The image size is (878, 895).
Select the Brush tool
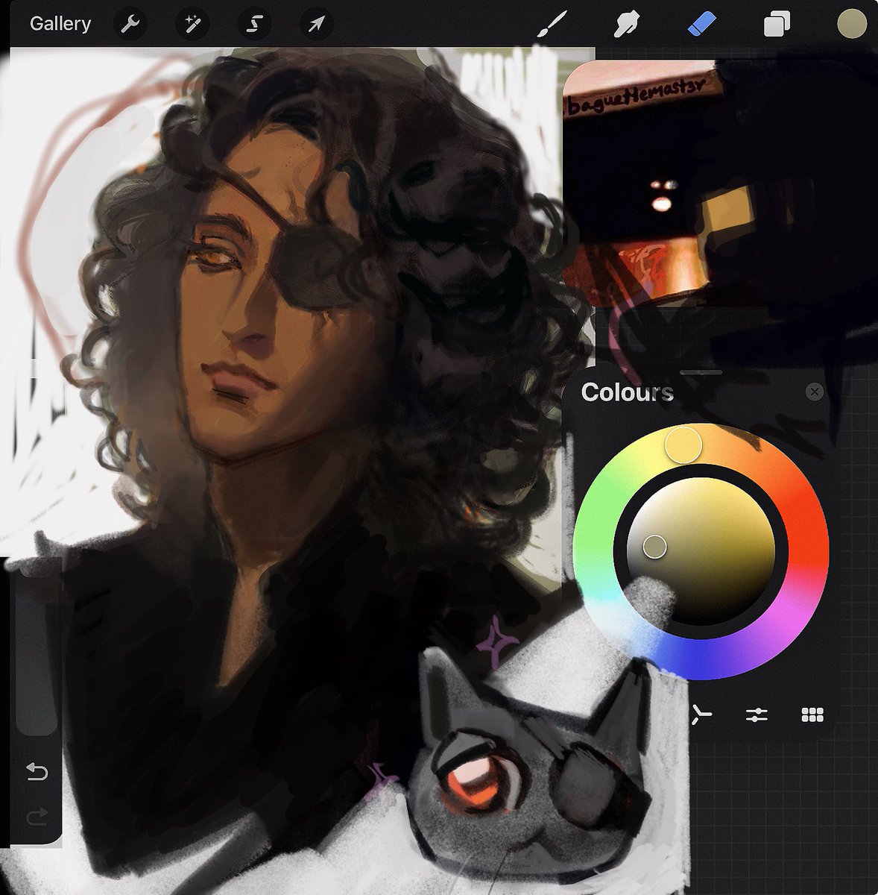click(552, 25)
